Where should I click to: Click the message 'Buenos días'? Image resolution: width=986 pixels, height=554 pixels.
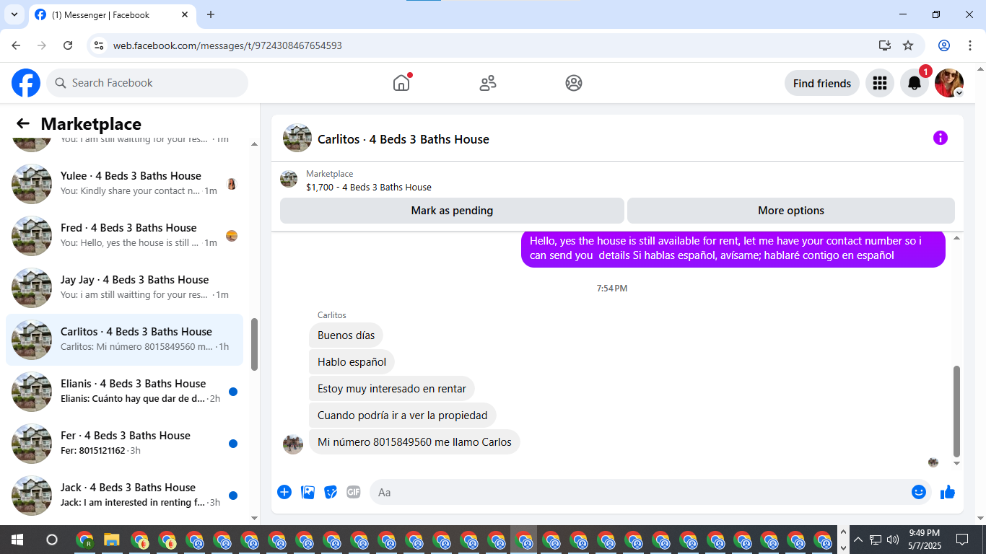click(x=346, y=335)
